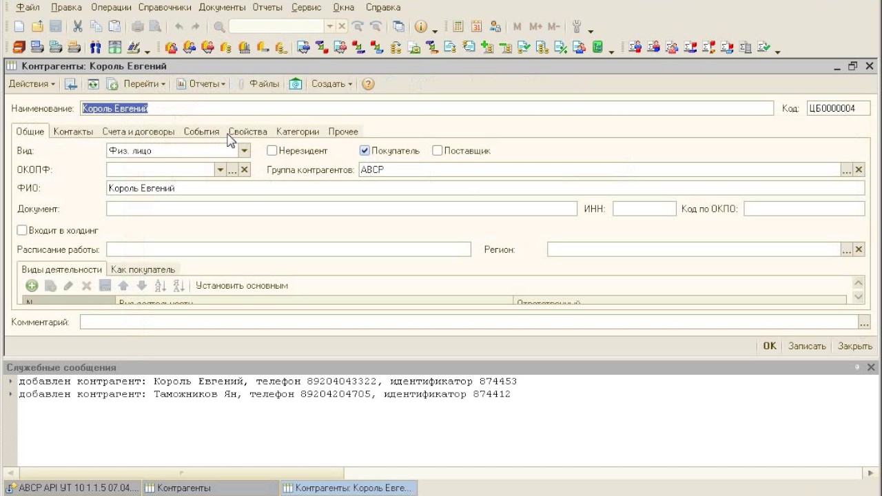The image size is (882, 496).
Task: Open the Перейти dropdown menu
Action: point(145,84)
